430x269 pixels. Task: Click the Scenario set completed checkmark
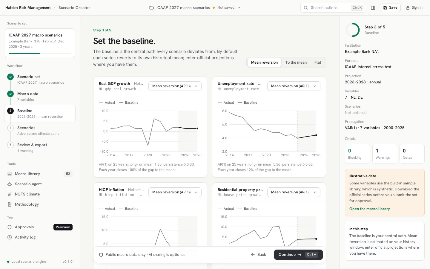[x=10, y=77]
